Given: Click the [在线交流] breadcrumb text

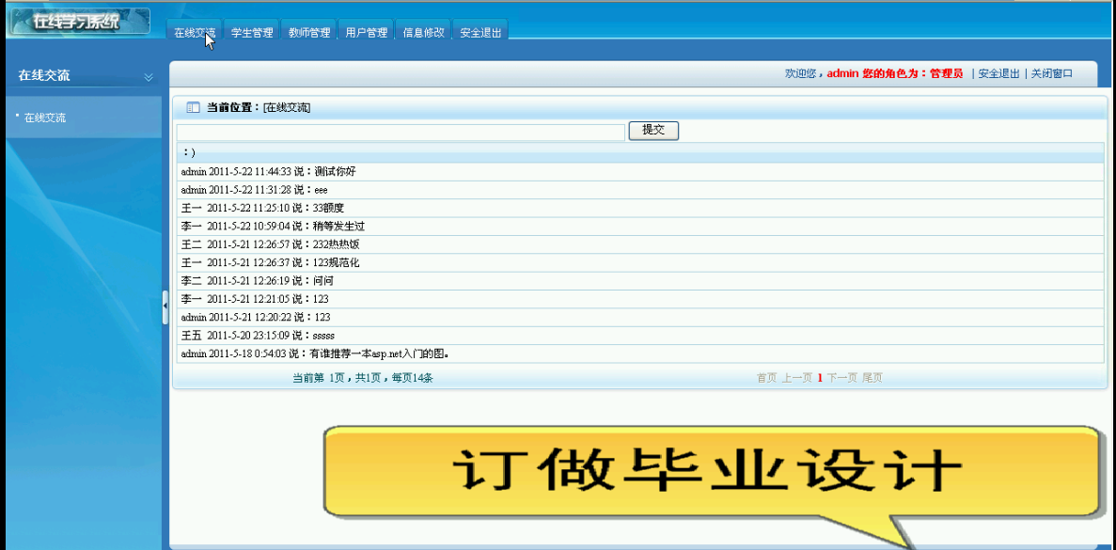Looking at the screenshot, I should click(x=286, y=107).
